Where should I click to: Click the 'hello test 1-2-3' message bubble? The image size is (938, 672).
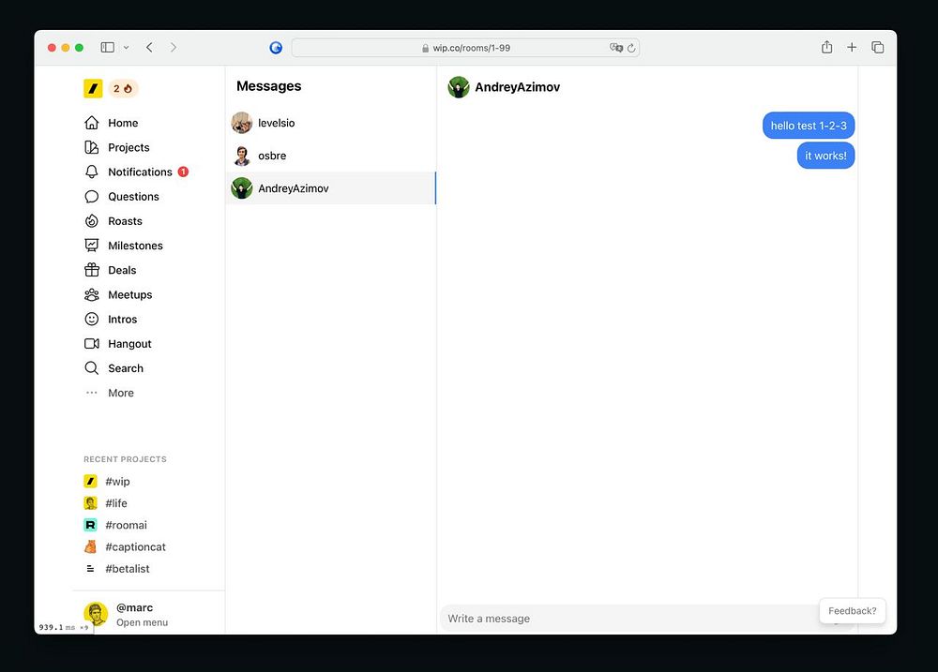809,126
